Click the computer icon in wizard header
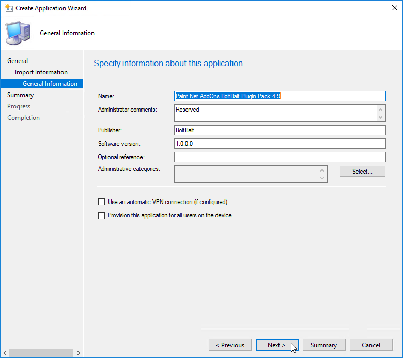403x358 pixels. (18, 33)
